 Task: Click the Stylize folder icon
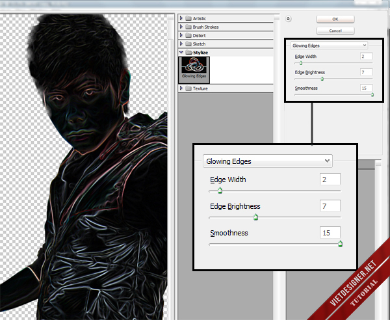pyautogui.click(x=189, y=53)
